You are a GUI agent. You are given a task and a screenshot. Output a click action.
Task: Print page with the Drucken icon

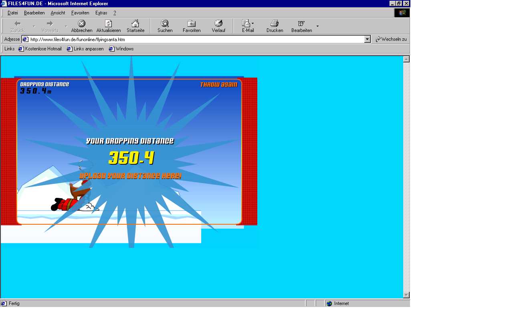click(275, 24)
